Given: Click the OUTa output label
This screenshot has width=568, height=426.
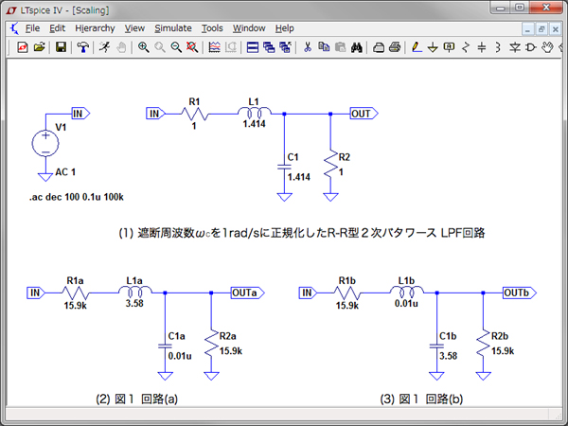Looking at the screenshot, I should (246, 293).
